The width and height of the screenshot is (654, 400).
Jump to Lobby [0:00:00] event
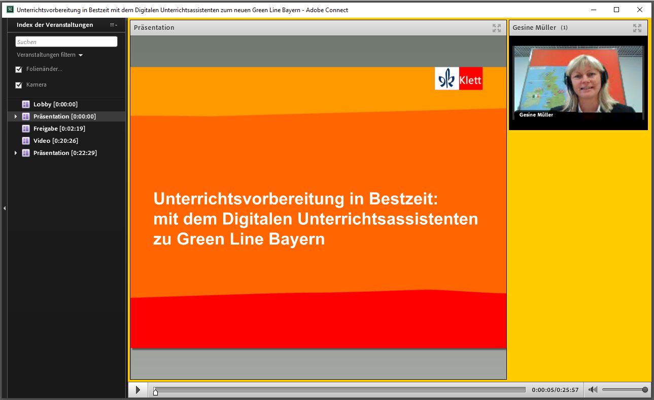(55, 104)
